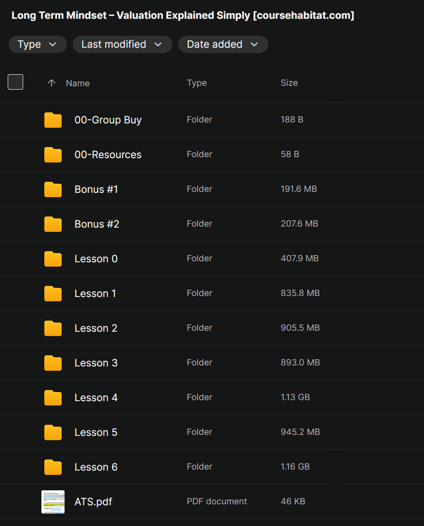This screenshot has height=526, width=424.
Task: Click the Bonus #1 folder icon
Action: pos(53,189)
